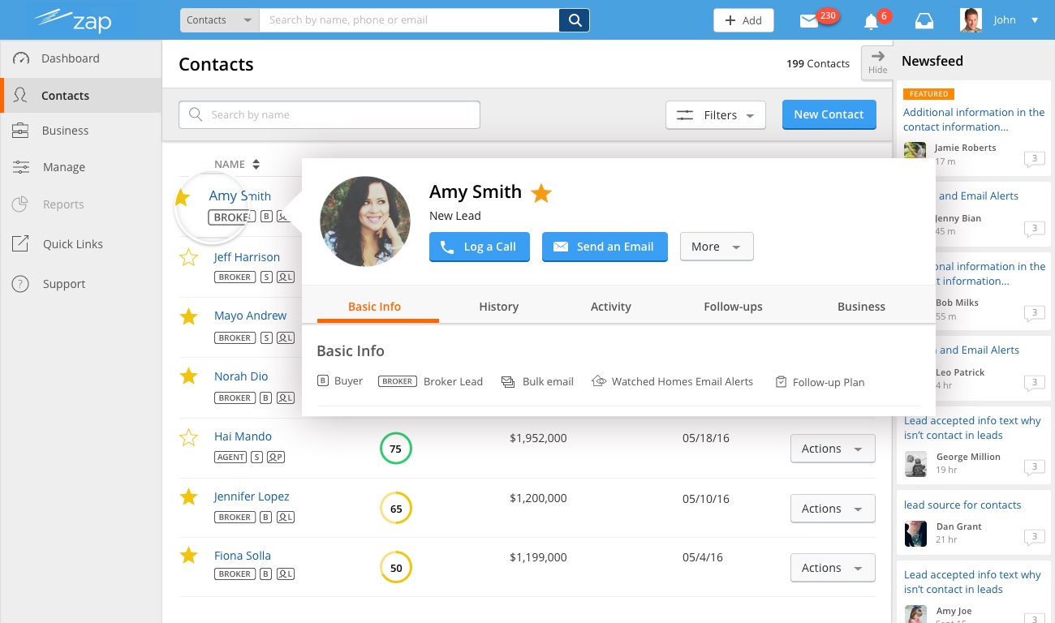Click Amy Smith's profile photo
1055x623 pixels.
click(x=364, y=221)
